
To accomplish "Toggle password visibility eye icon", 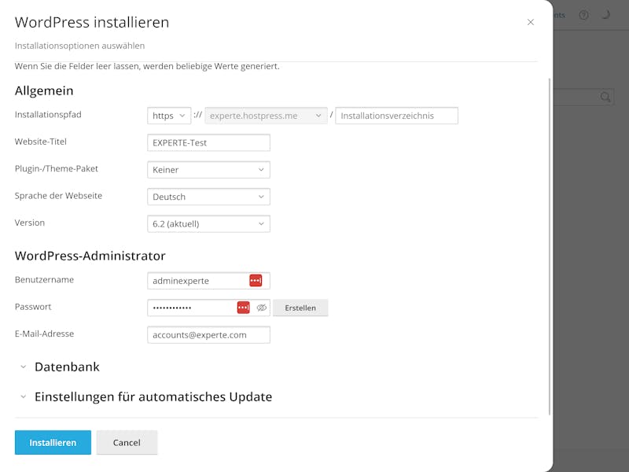I will click(262, 308).
